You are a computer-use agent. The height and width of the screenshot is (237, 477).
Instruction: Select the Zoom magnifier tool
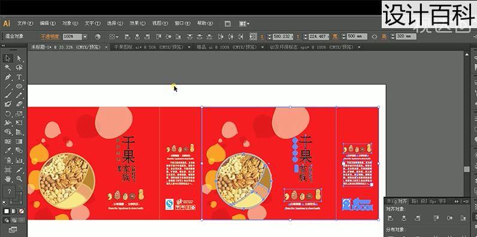[19, 178]
